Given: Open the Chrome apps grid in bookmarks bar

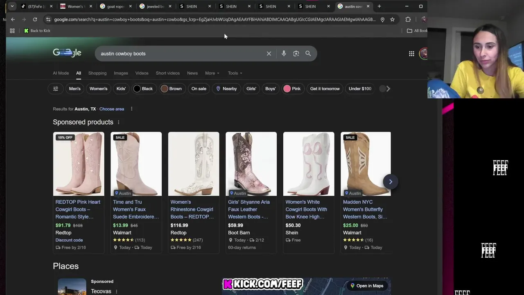Looking at the screenshot, I should pos(12,31).
